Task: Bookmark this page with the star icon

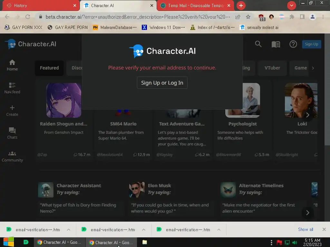Action: coord(248,17)
